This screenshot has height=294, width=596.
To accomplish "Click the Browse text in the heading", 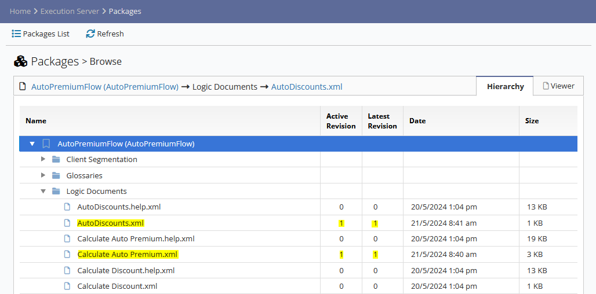I will (106, 61).
